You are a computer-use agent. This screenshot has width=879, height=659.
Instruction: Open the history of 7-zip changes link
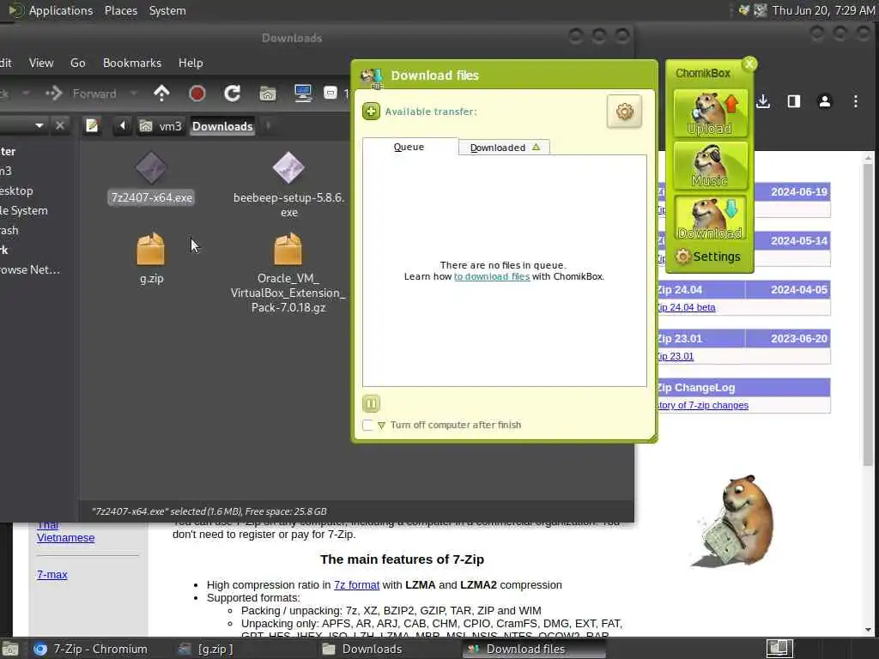(x=703, y=405)
